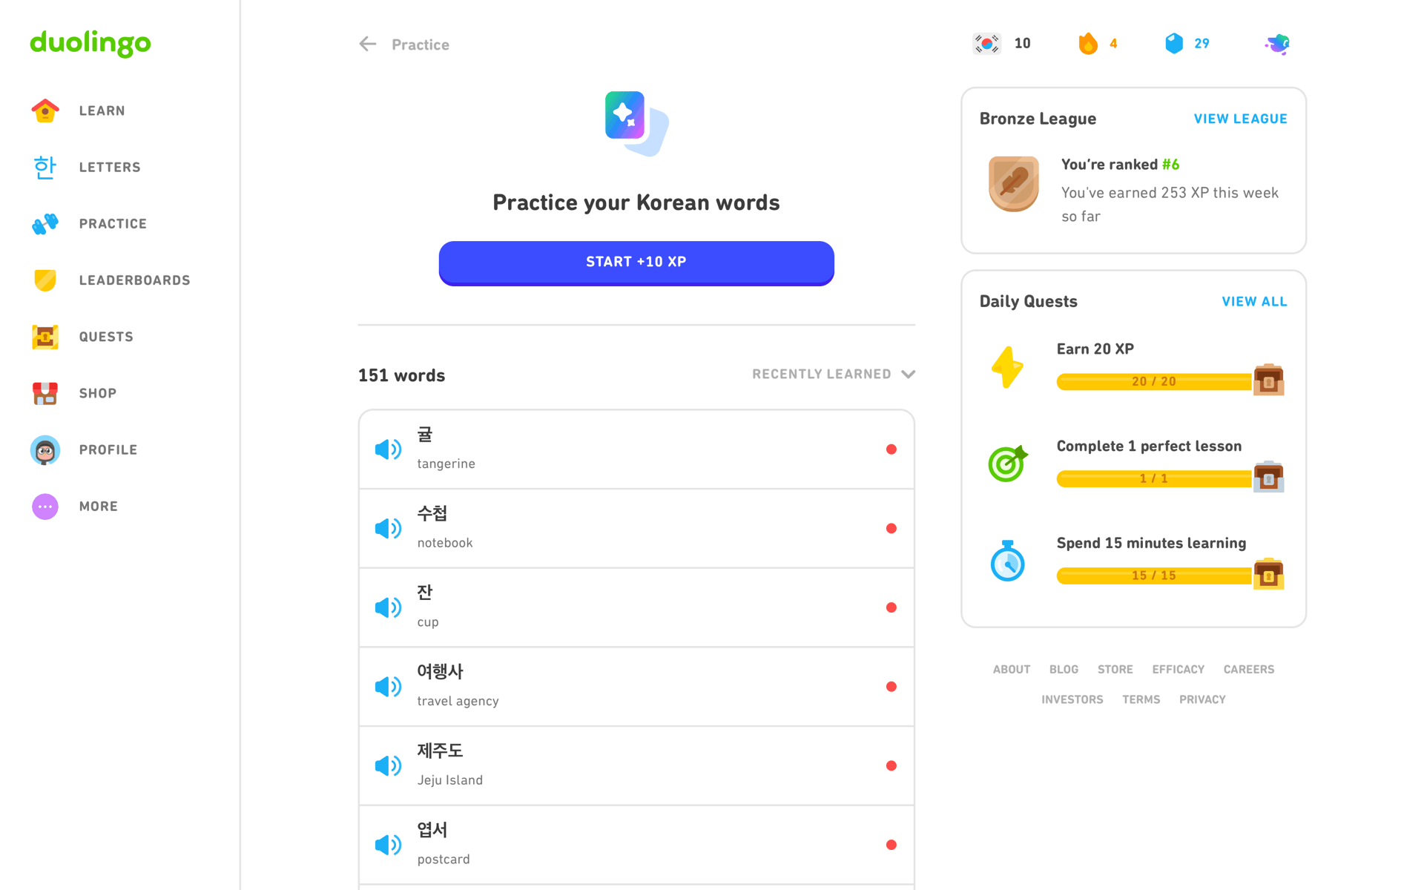1424x890 pixels.
Task: Open VIEW ALL daily quests link
Action: coord(1254,302)
